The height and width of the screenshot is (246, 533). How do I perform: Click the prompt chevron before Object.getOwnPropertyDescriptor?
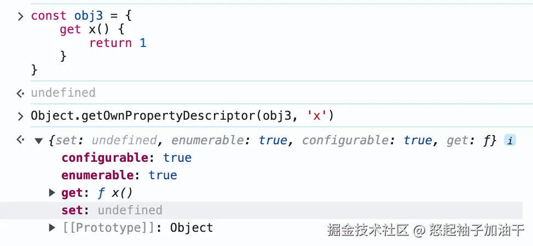pos(21,116)
